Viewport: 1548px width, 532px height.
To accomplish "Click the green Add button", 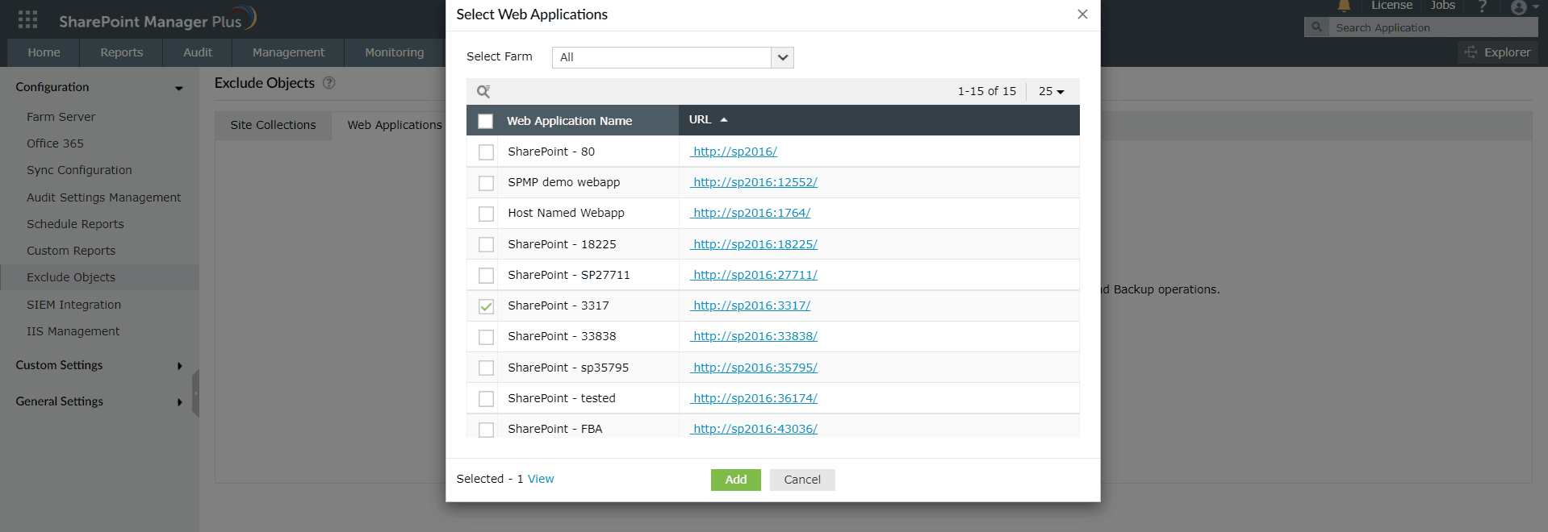I will tap(735, 480).
